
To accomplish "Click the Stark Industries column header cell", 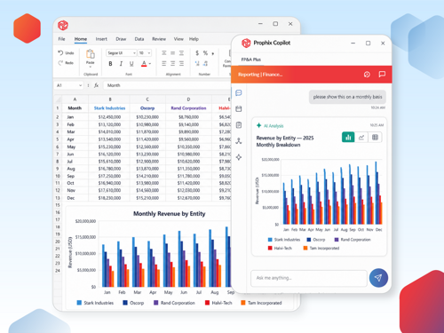I will coord(109,108).
